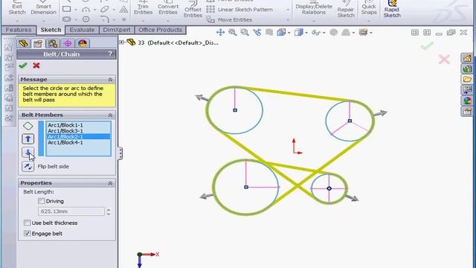This screenshot has width=476, height=268.
Task: Click the panel splitter handle
Action: (x=120, y=153)
